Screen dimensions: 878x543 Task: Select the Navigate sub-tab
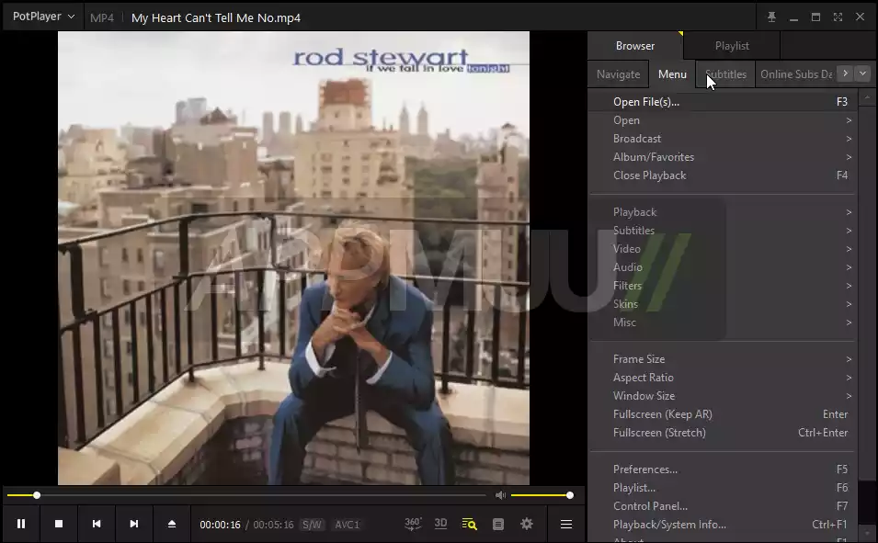(x=618, y=74)
